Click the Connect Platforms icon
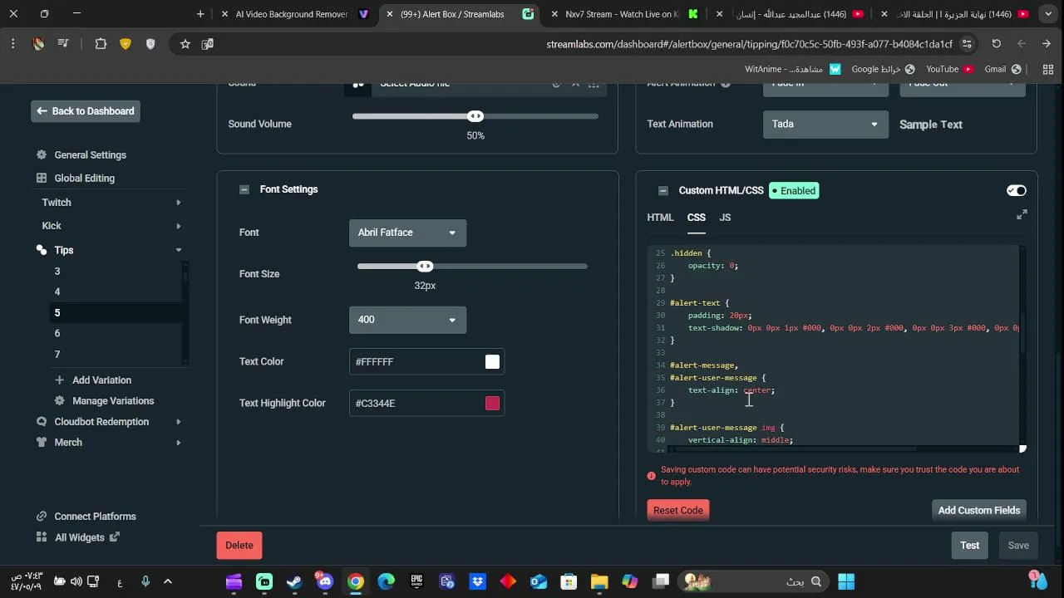Viewport: 1064px width, 598px height. (42, 517)
